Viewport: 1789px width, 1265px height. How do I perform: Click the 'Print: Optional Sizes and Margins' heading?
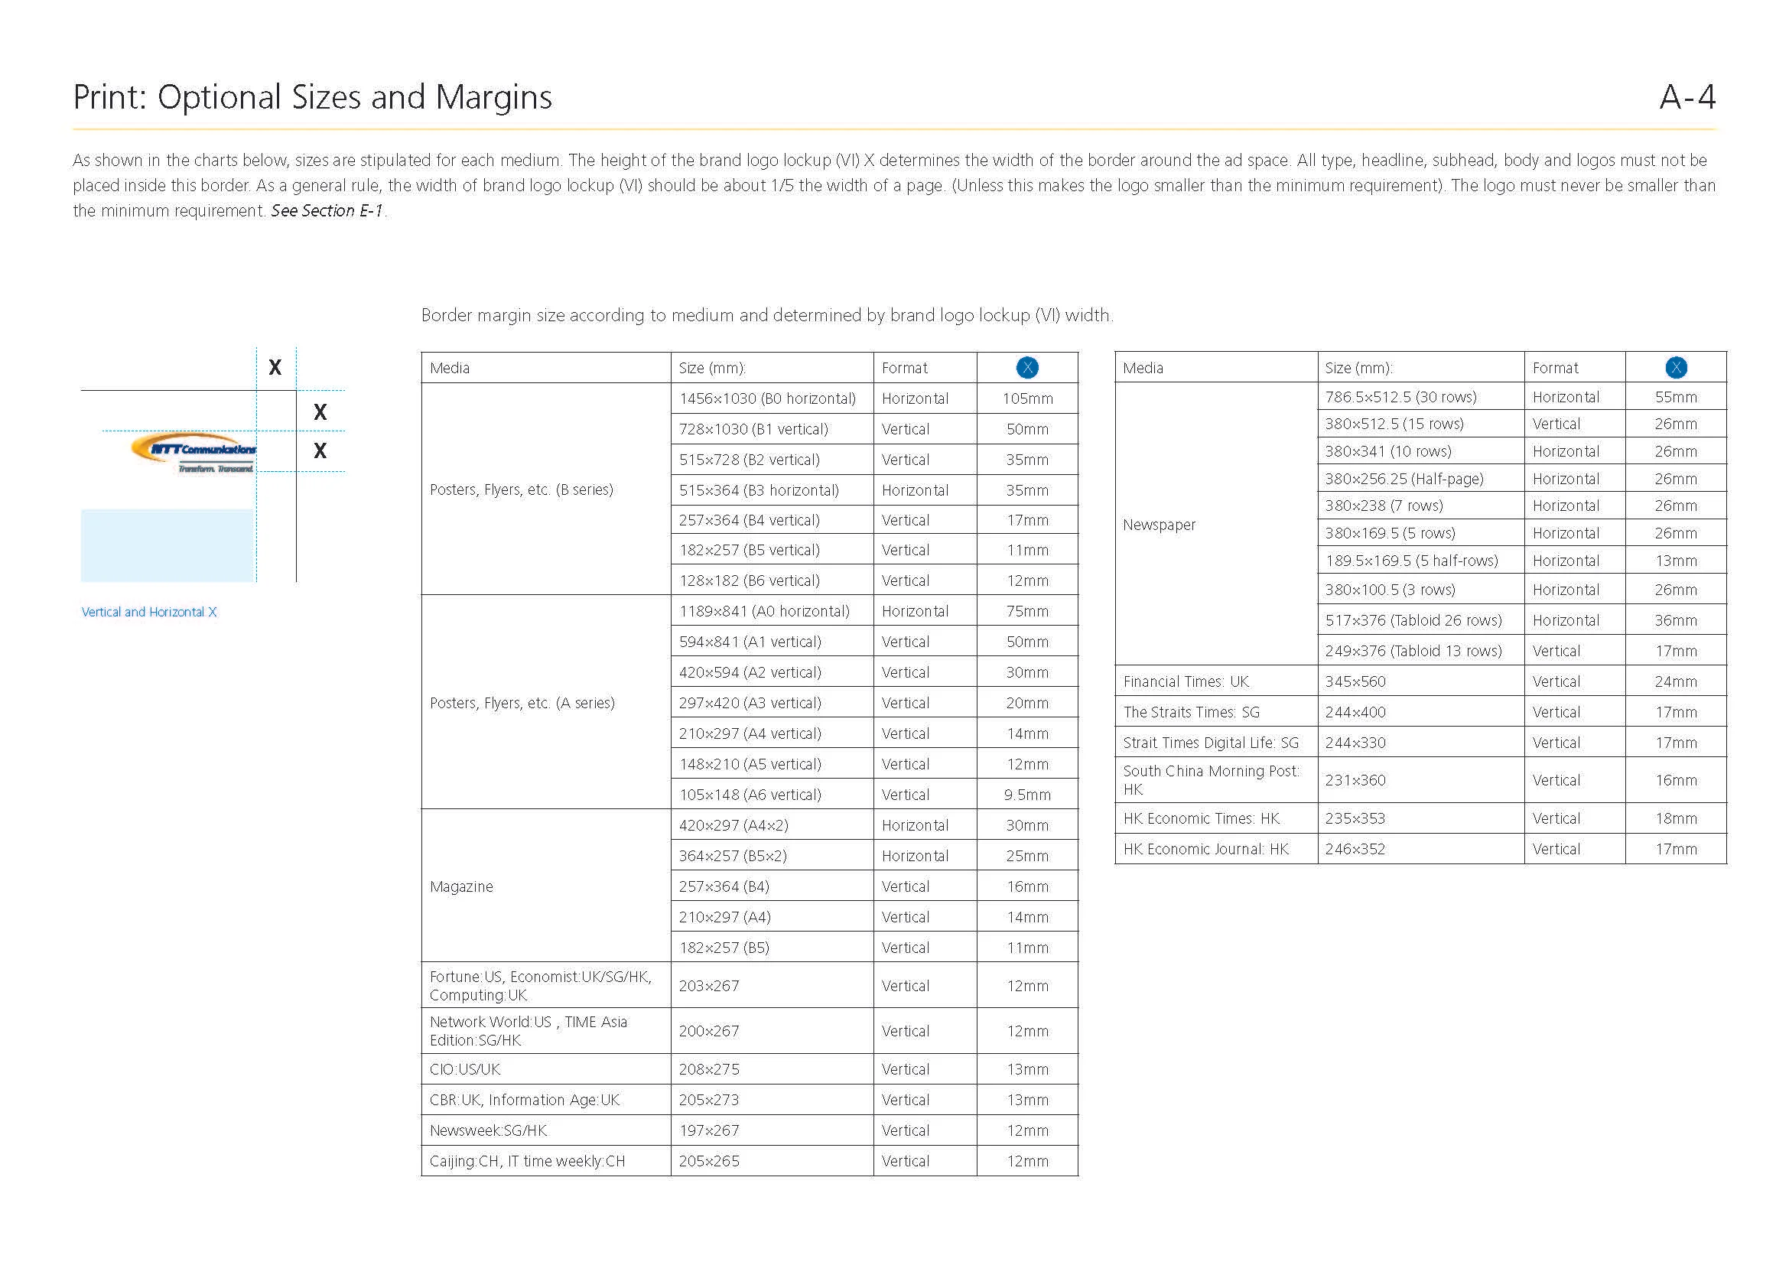tap(313, 97)
